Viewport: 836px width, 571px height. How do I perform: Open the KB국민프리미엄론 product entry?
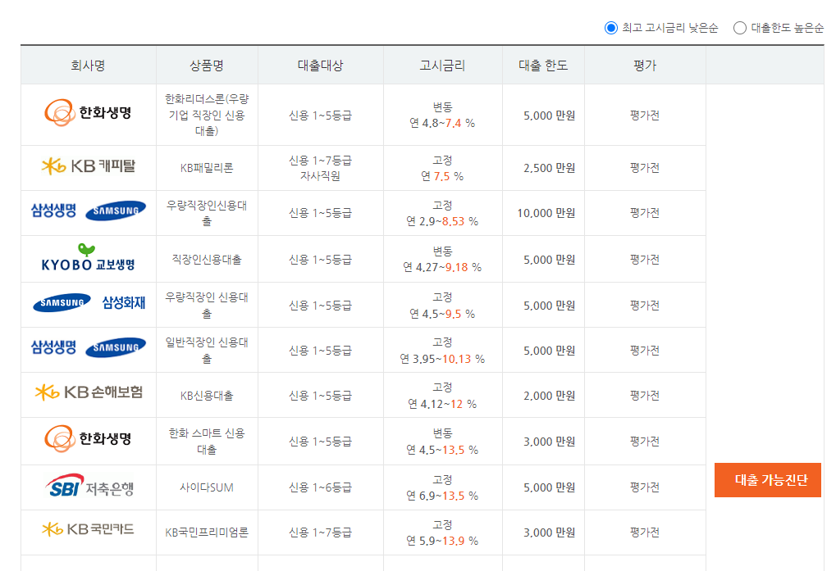click(x=207, y=532)
